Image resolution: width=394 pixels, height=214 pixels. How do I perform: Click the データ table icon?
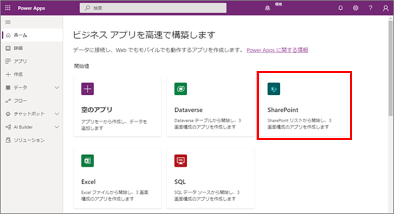tap(8, 88)
